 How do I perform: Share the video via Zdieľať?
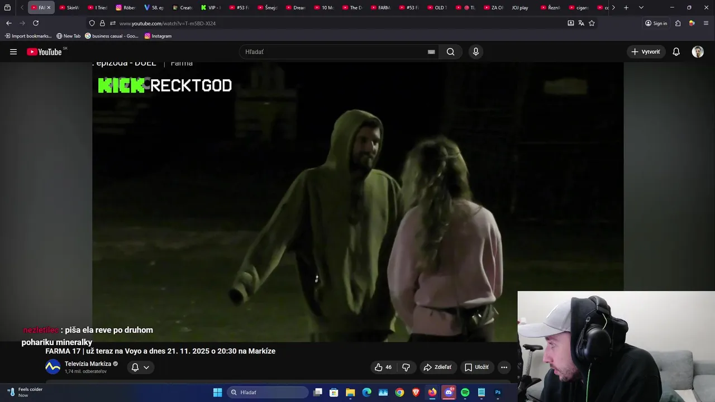point(437,367)
